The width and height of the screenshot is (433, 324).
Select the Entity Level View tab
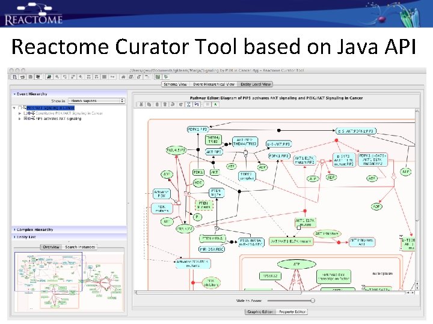(x=256, y=85)
